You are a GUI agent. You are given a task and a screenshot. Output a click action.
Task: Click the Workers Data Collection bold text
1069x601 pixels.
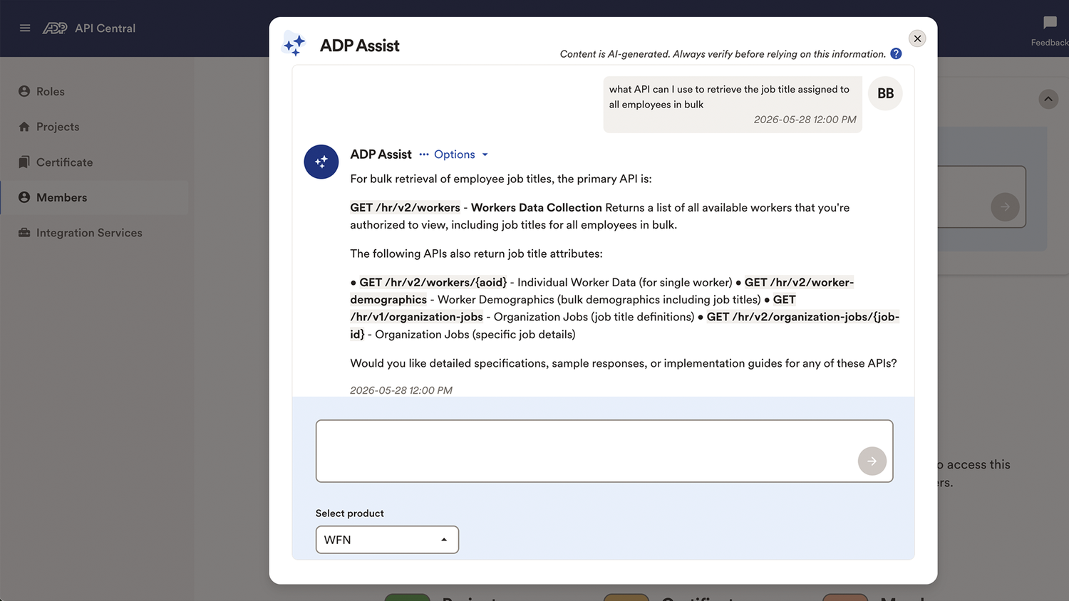536,207
